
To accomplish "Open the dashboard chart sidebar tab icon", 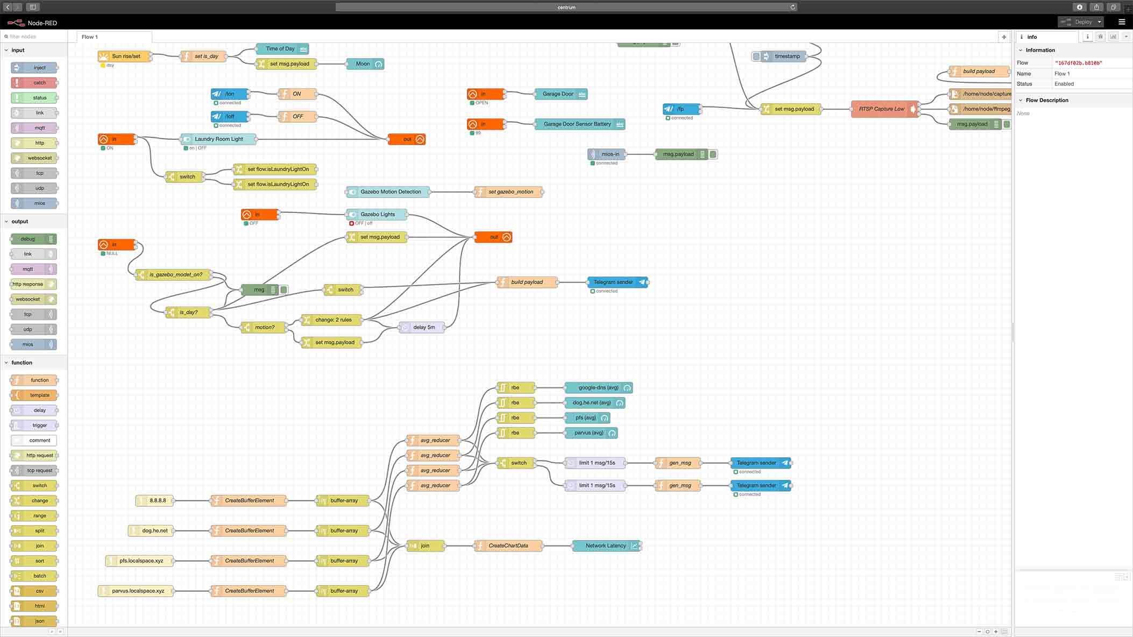I will (1113, 37).
